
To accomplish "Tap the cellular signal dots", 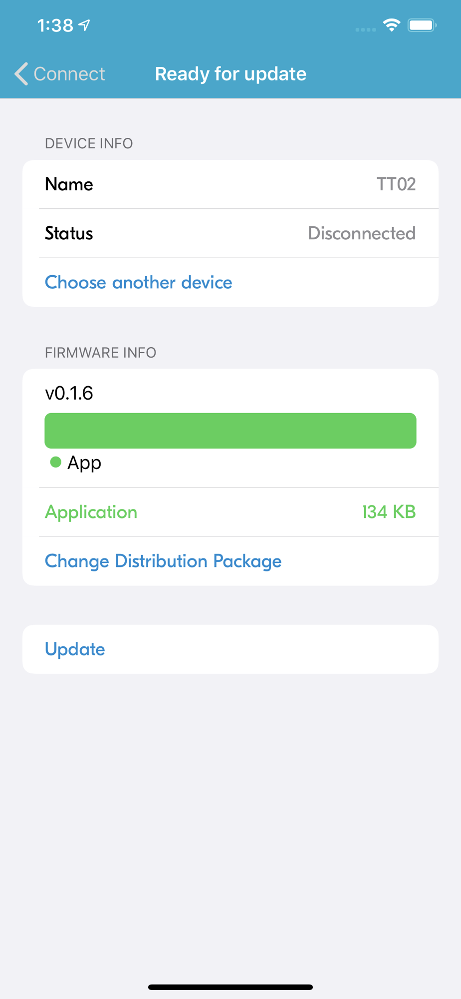I will pyautogui.click(x=366, y=29).
